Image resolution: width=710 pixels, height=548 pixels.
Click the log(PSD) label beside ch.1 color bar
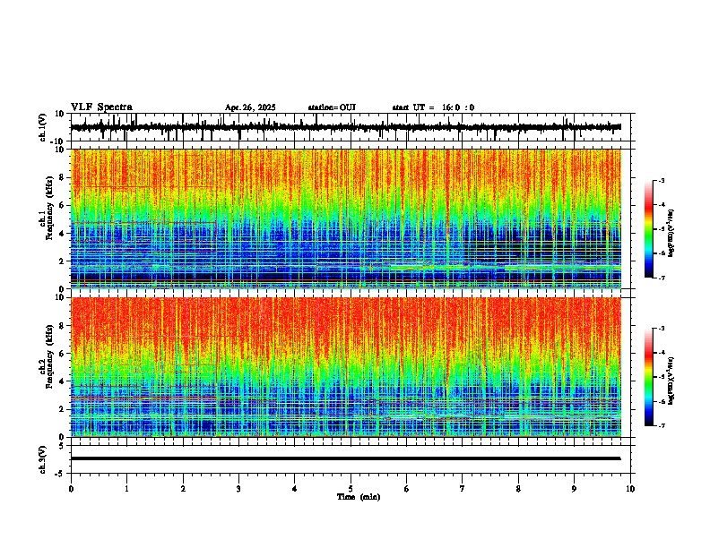[671, 233]
